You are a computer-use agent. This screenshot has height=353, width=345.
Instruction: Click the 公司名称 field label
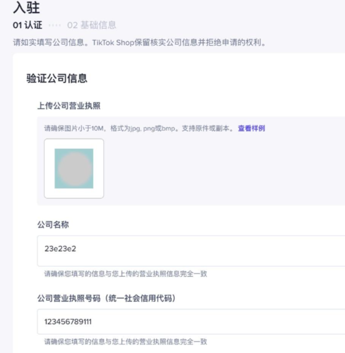click(53, 224)
